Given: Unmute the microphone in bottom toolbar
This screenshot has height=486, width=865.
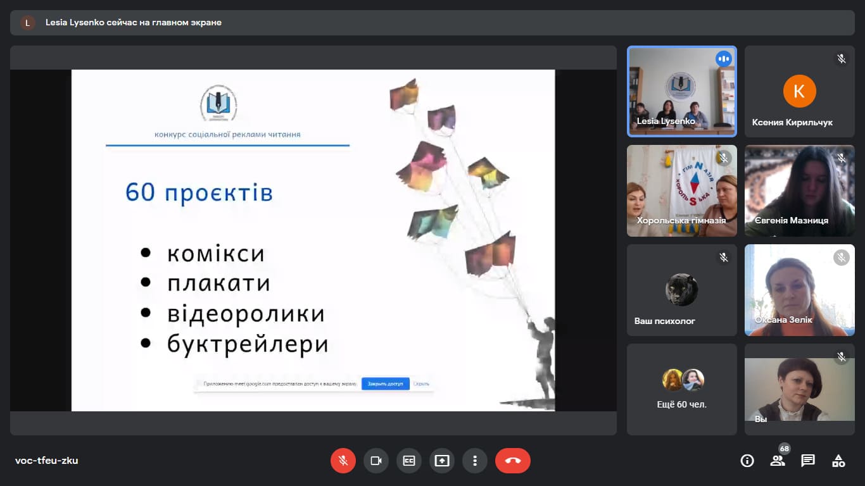Looking at the screenshot, I should [x=343, y=461].
